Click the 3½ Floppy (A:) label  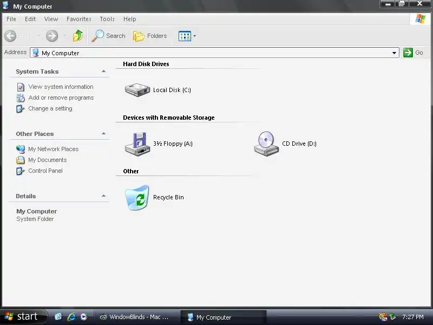173,144
